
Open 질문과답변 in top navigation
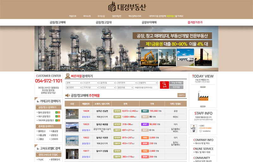click(x=117, y=16)
